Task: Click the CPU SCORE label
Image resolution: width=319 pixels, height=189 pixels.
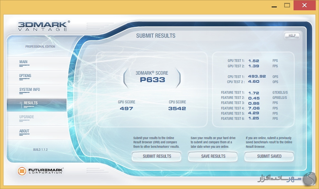Action: 178,102
